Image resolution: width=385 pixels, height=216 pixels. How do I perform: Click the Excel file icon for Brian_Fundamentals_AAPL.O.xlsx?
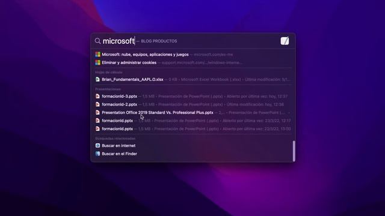point(97,79)
